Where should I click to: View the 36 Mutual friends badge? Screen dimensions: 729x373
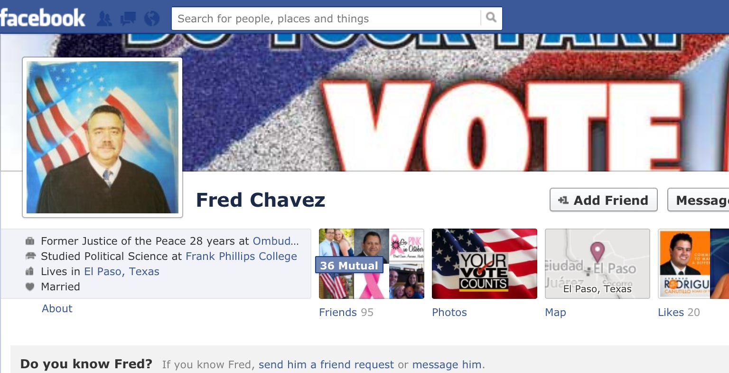coord(349,265)
